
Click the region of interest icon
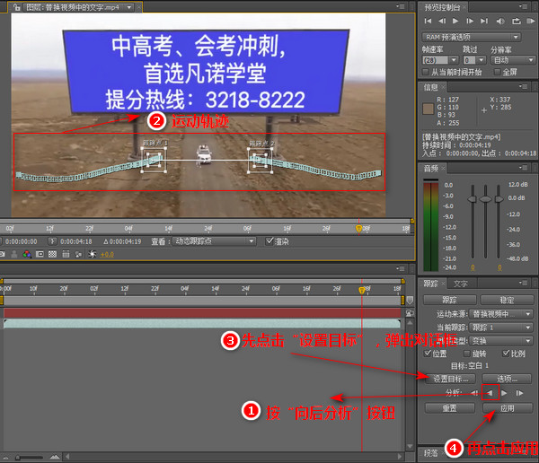pyautogui.click(x=40, y=254)
